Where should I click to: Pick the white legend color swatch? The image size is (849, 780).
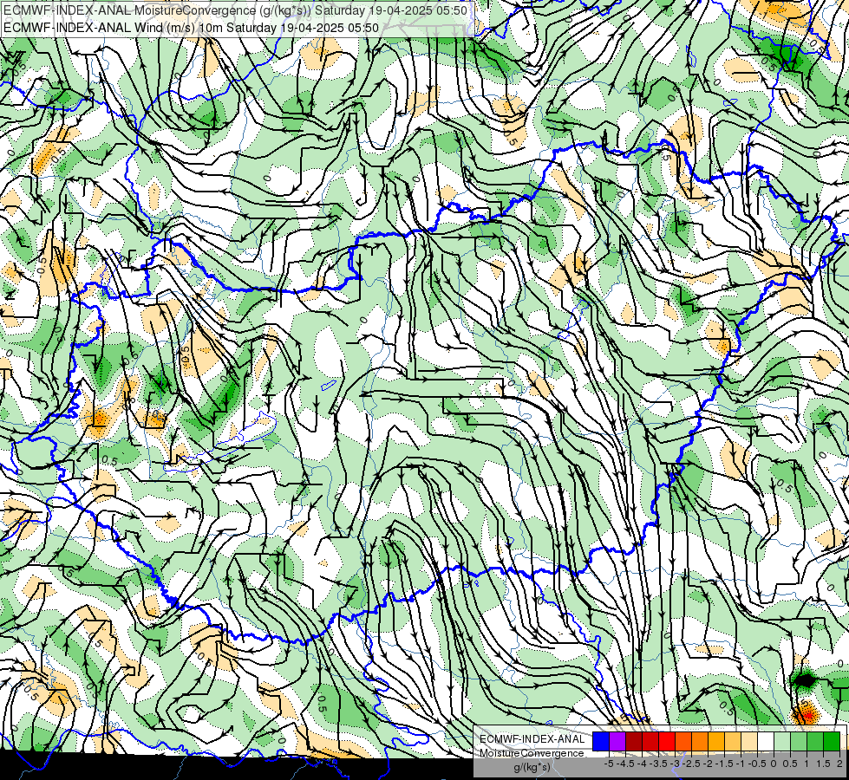coord(766,741)
